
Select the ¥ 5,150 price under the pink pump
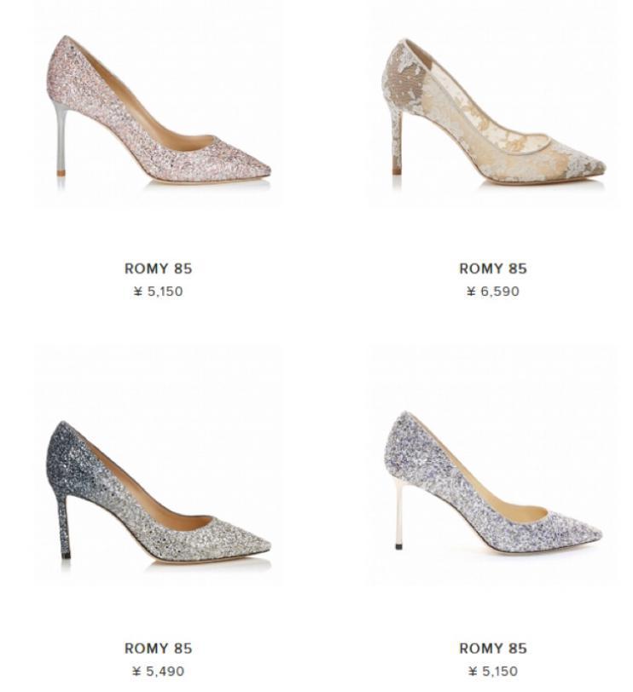(x=158, y=291)
